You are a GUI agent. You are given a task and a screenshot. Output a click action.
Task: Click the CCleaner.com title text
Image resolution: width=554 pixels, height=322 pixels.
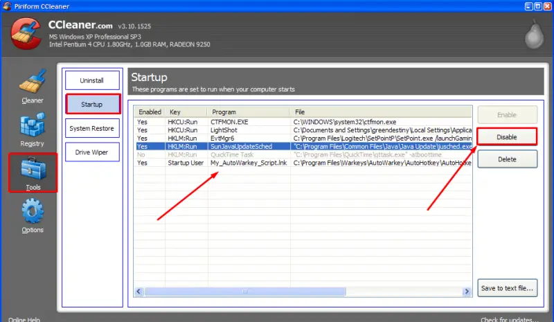pyautogui.click(x=80, y=25)
